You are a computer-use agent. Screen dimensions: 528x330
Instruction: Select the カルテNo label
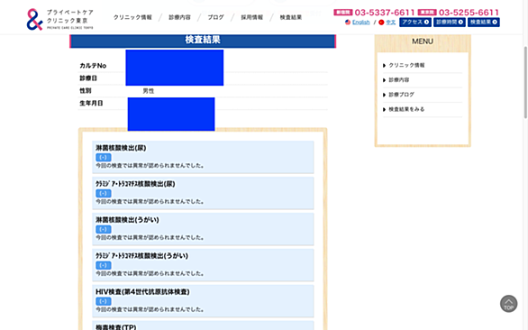tap(93, 66)
